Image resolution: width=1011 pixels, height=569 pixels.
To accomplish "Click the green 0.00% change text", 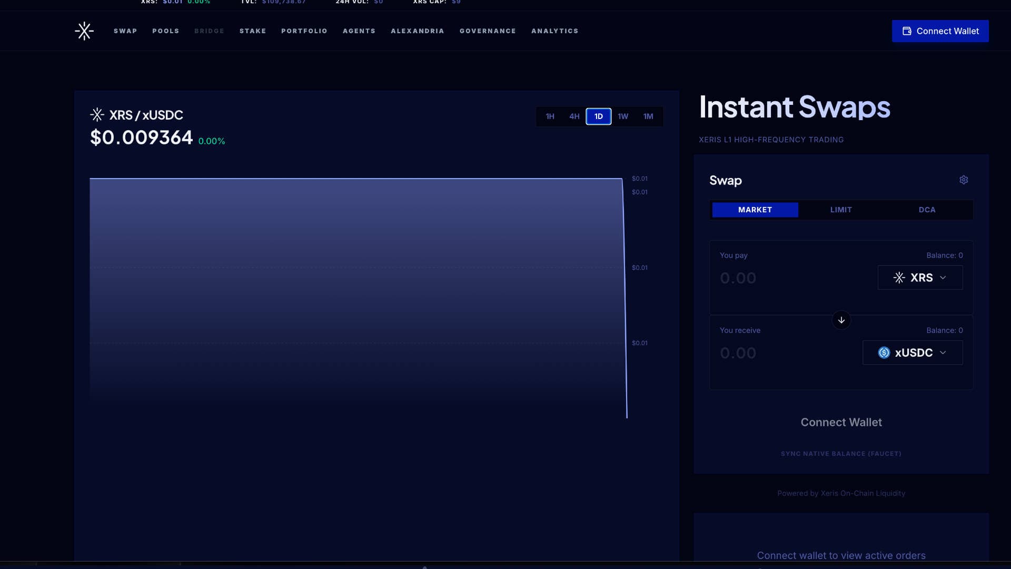I will 212,141.
